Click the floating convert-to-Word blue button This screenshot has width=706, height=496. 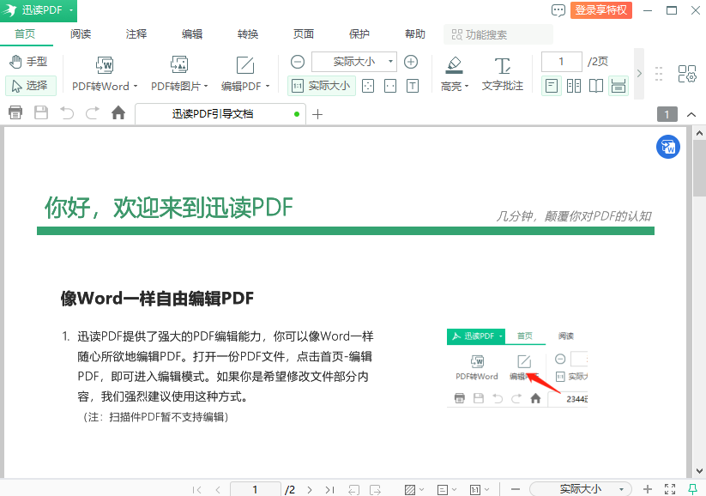pos(667,147)
